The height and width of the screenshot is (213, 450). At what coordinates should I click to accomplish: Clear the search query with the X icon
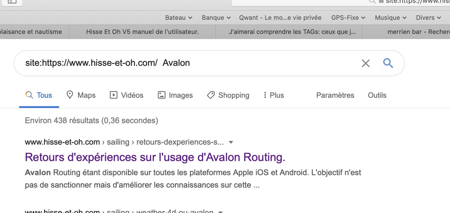click(x=365, y=63)
